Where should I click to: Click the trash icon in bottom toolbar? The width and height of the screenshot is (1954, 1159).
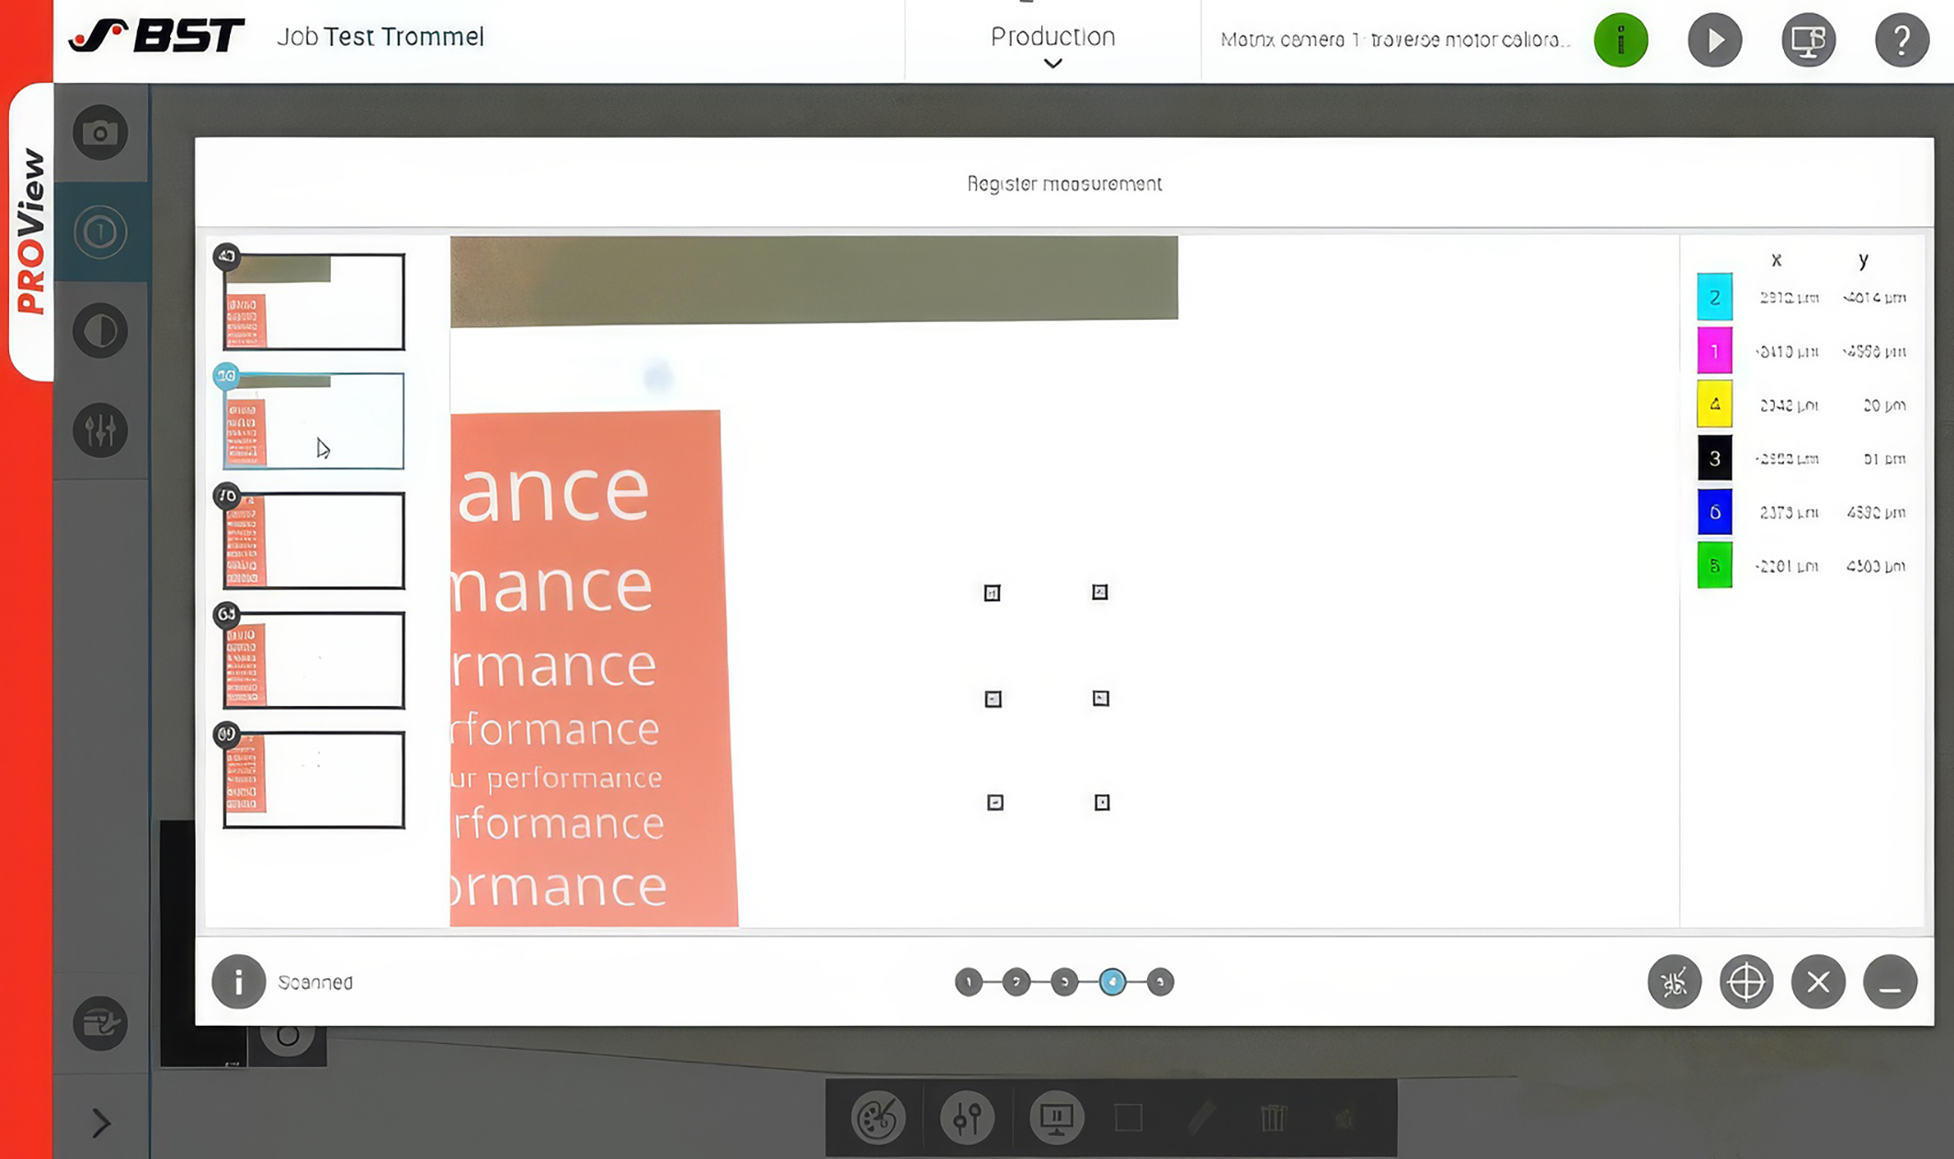(x=1273, y=1118)
